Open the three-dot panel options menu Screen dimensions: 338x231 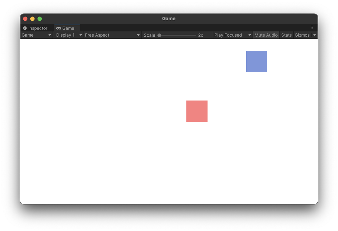312,28
